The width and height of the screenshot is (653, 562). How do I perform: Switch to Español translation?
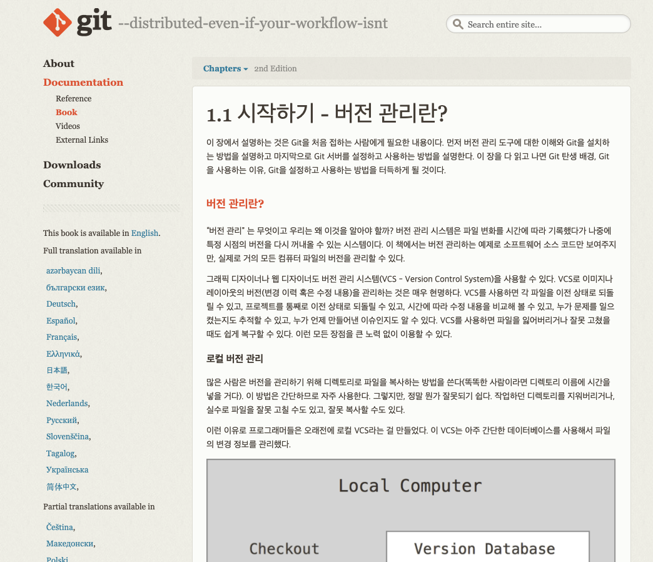61,321
